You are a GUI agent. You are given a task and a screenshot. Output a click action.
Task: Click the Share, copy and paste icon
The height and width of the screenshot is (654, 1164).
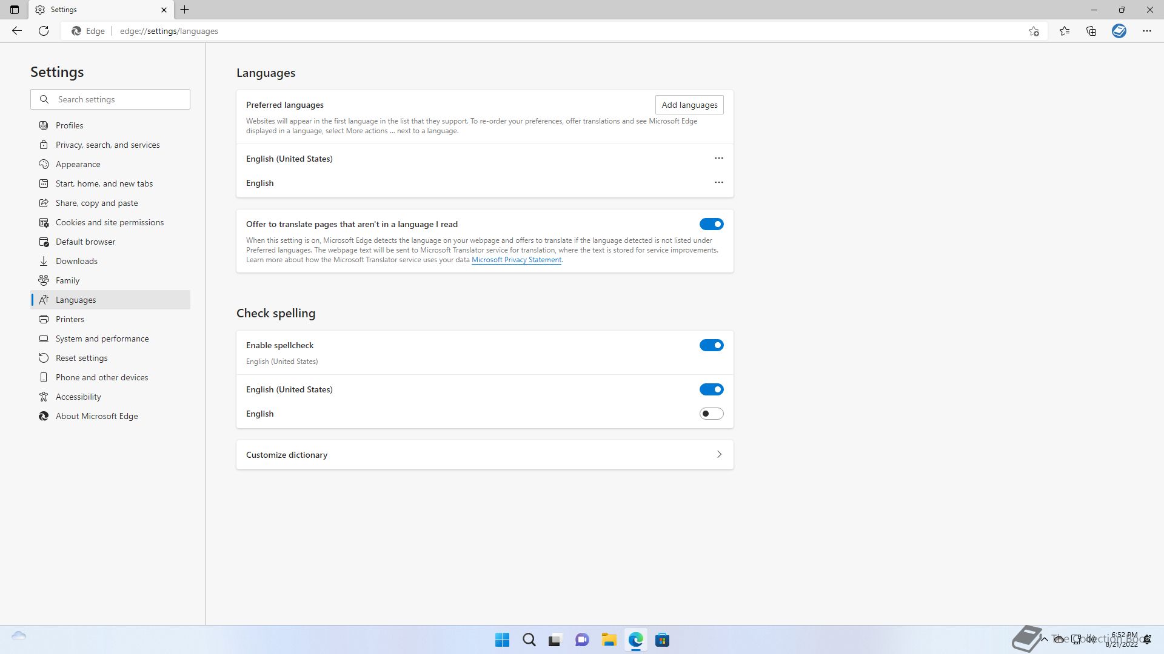(x=44, y=203)
